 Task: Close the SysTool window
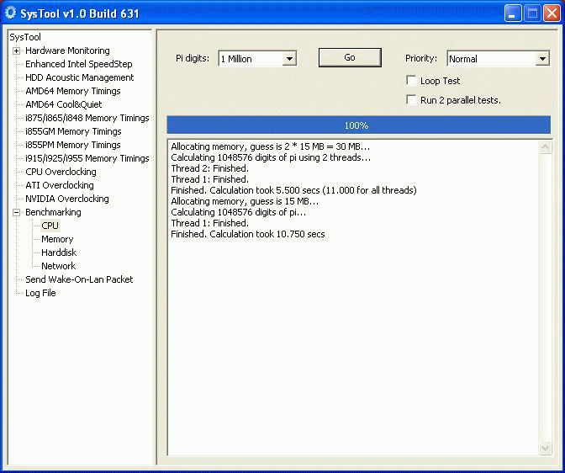[x=552, y=13]
